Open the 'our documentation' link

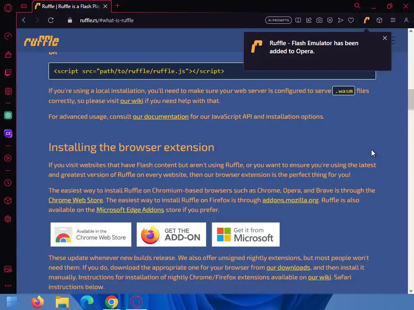(161, 117)
